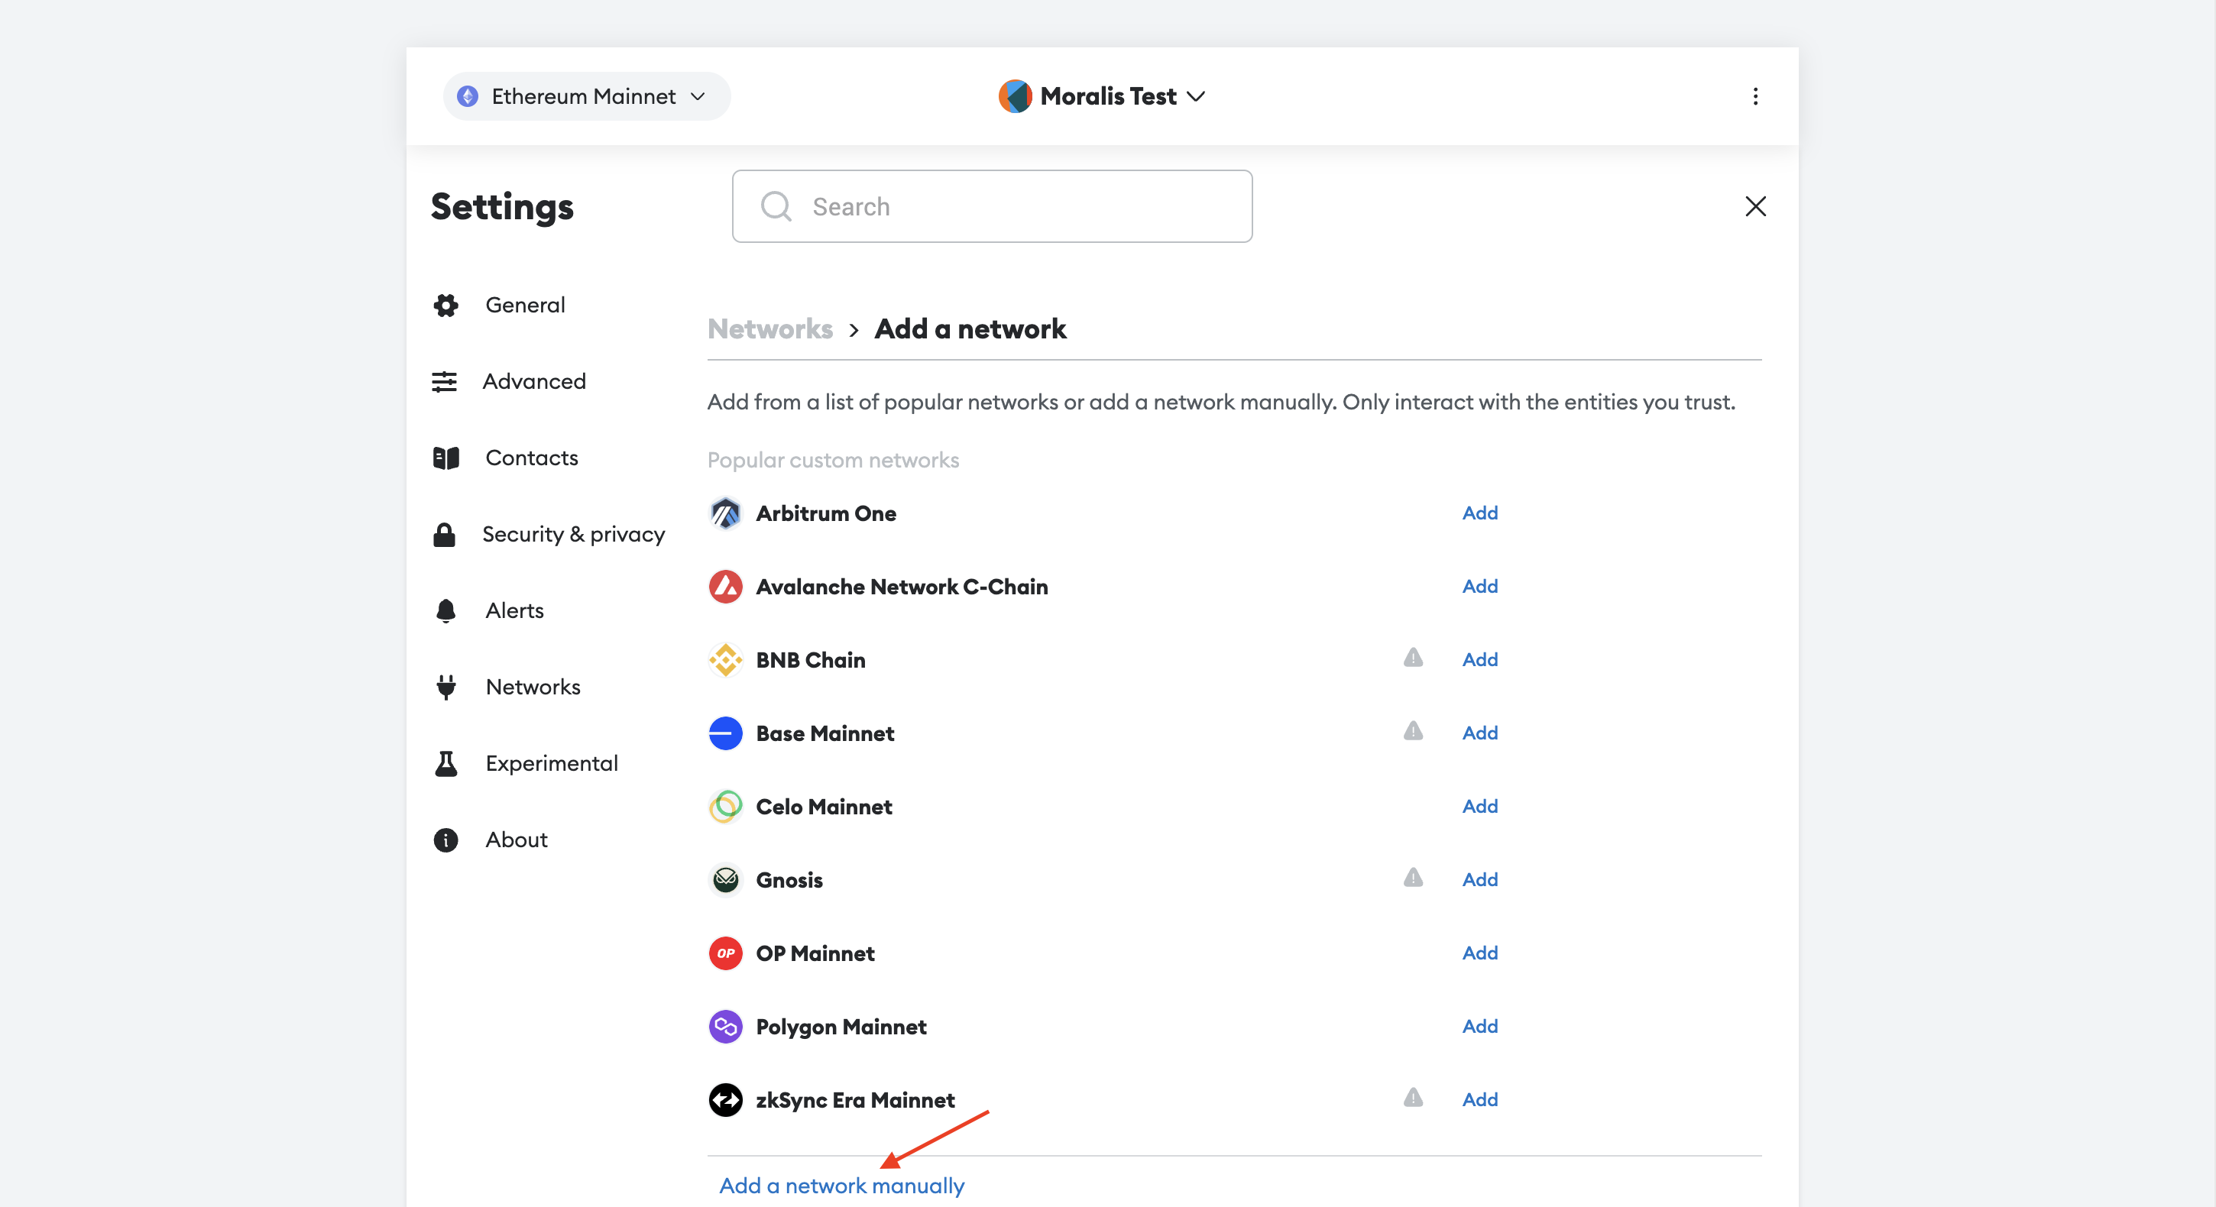Click the OP Mainnet logo
This screenshot has height=1207, width=2216.
tap(725, 953)
